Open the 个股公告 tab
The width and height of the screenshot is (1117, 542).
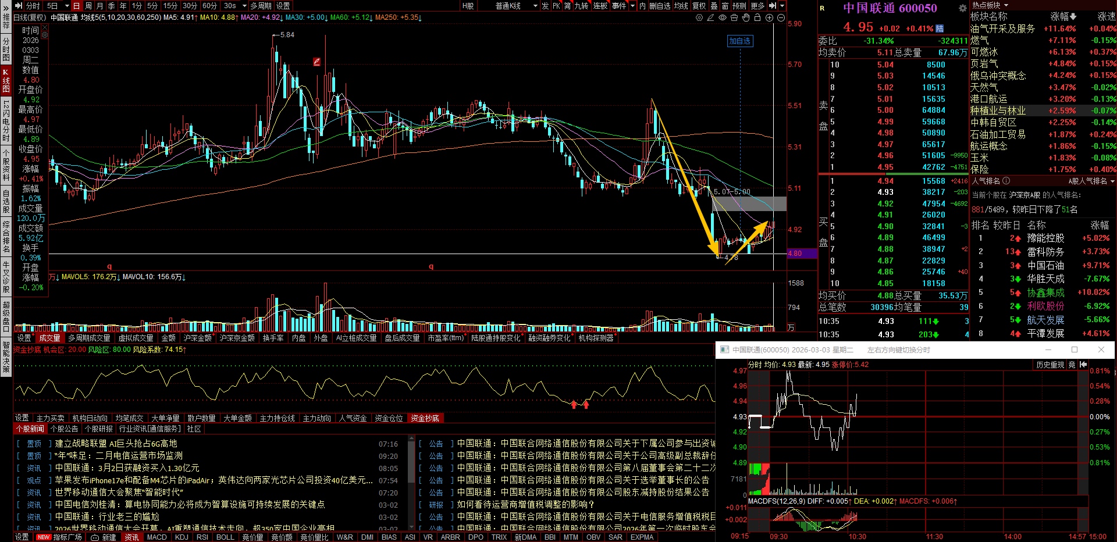tap(65, 429)
